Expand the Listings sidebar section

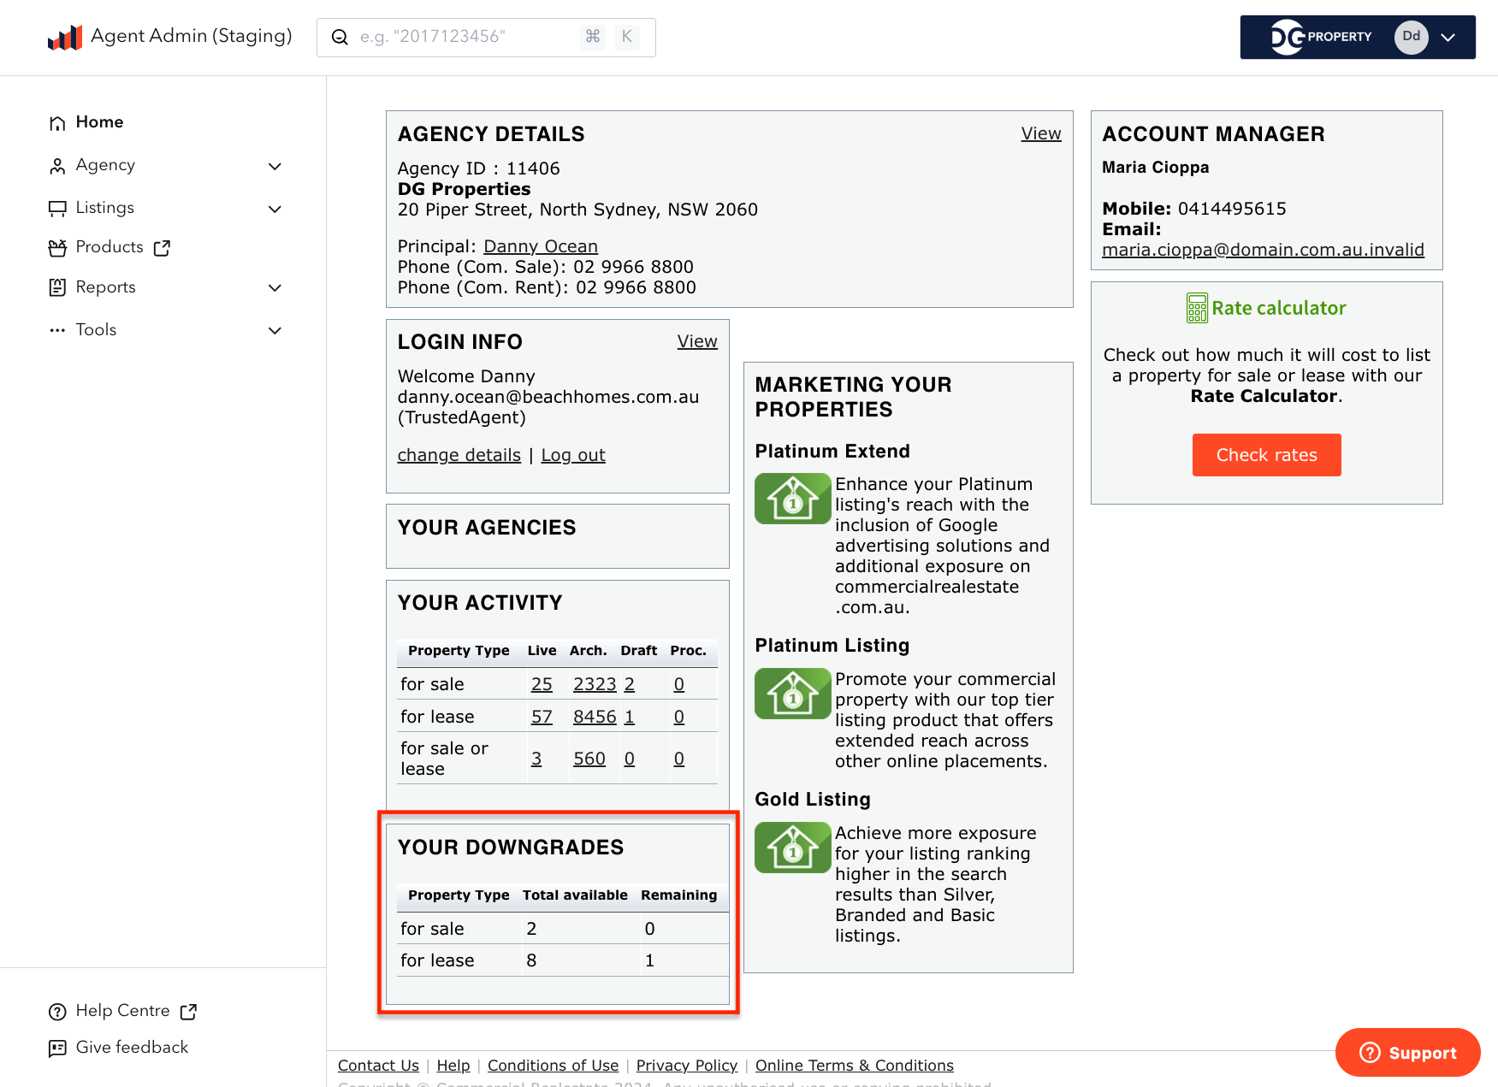[275, 209]
